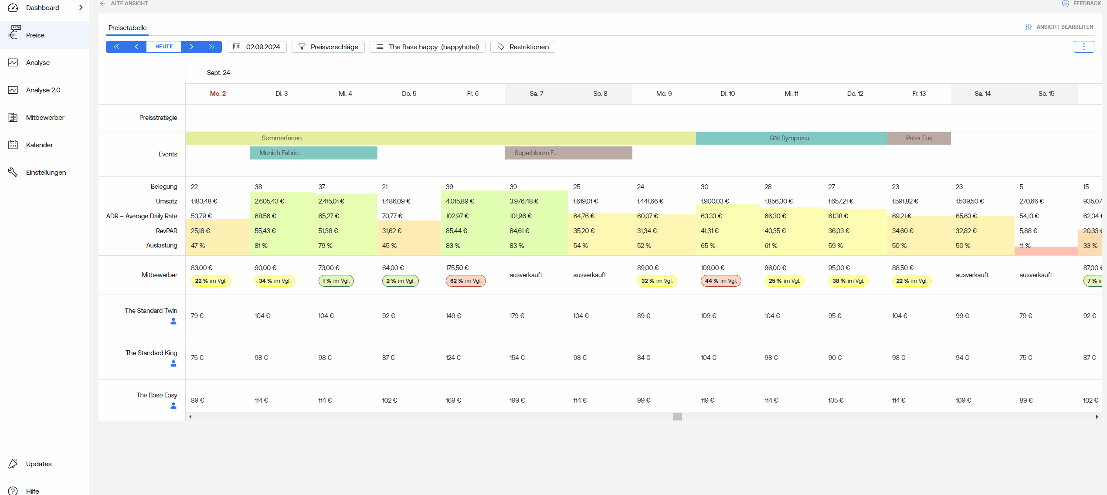Expand the Dashboard chevron arrow
This screenshot has width=1107, height=495.
[81, 7]
